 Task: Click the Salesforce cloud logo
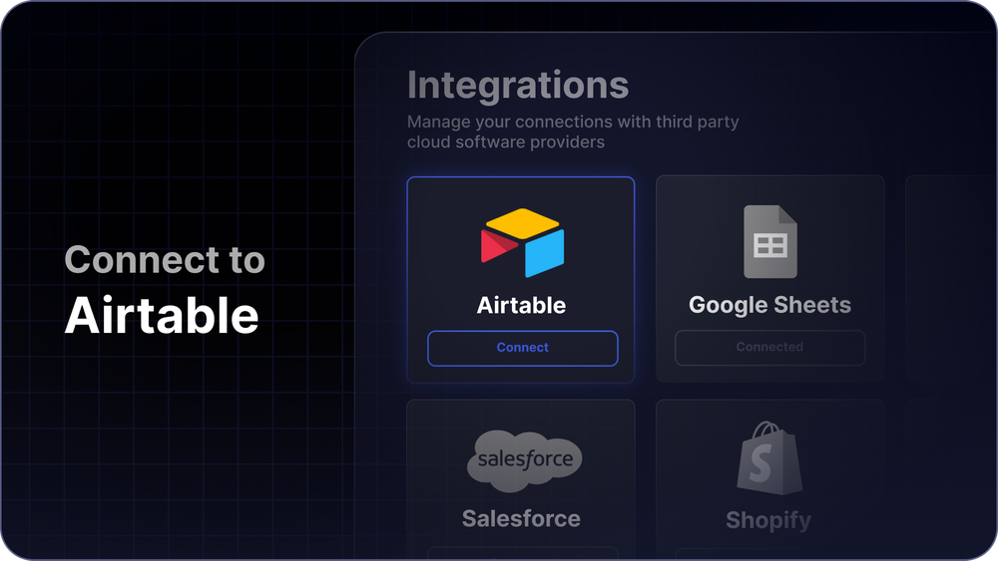522,459
